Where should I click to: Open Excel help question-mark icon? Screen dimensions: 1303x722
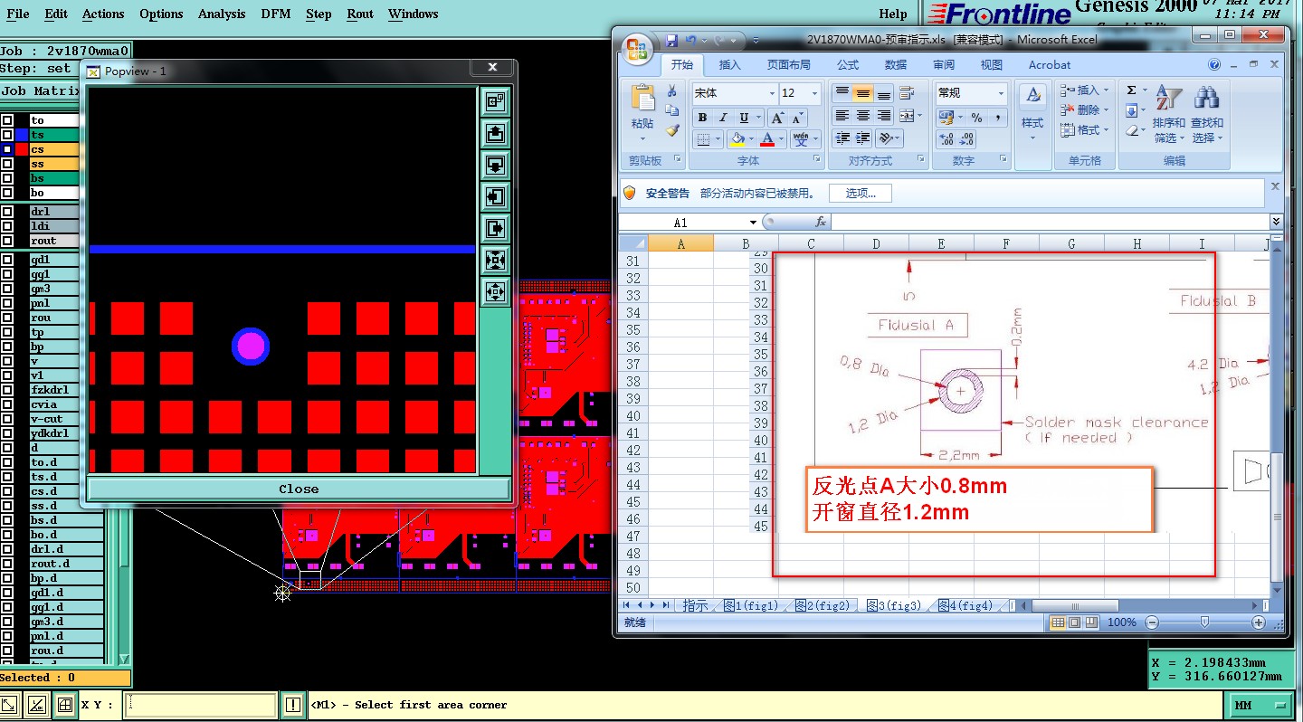click(x=1215, y=65)
